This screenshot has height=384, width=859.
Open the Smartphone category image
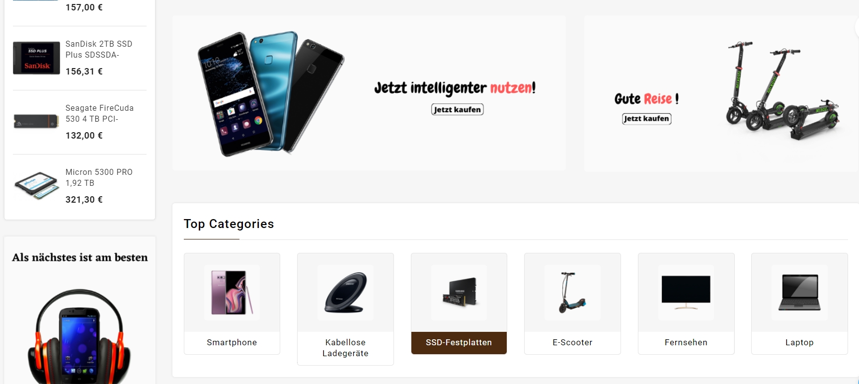click(232, 292)
